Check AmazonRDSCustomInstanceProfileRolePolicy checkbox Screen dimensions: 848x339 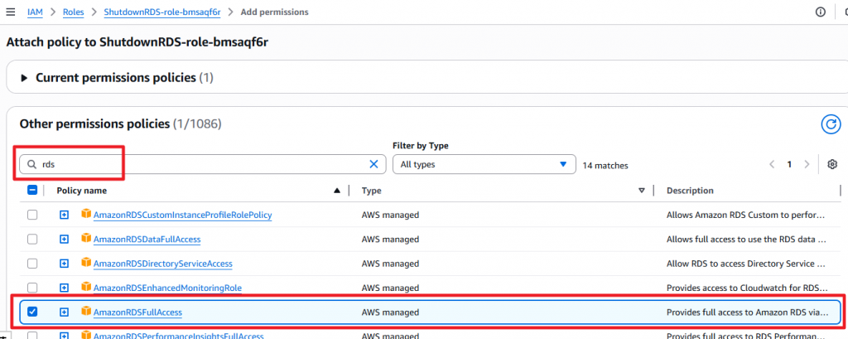[x=32, y=215]
